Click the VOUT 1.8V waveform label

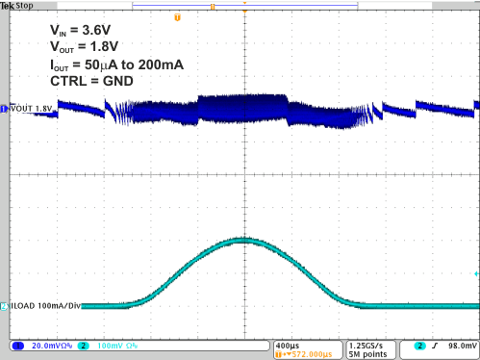31,109
